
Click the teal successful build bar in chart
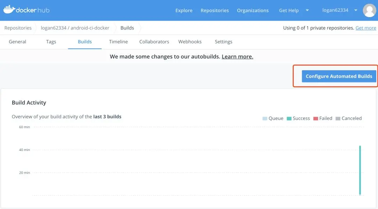[x=360, y=170]
